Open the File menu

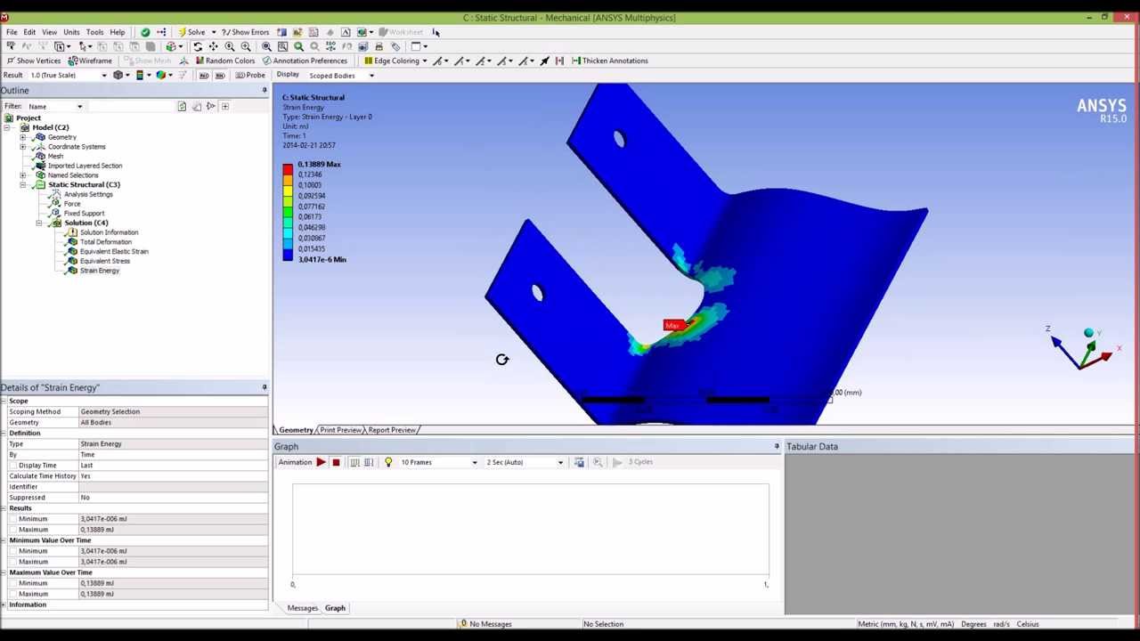[12, 32]
